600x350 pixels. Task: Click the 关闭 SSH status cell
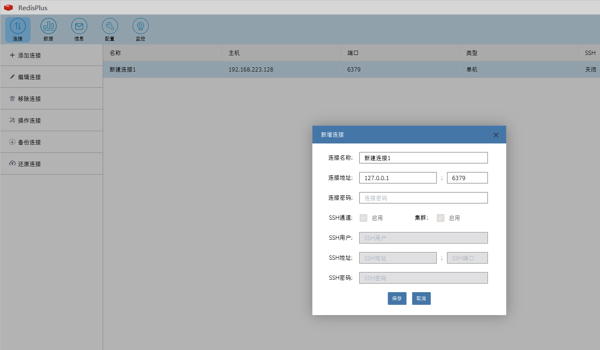(589, 69)
